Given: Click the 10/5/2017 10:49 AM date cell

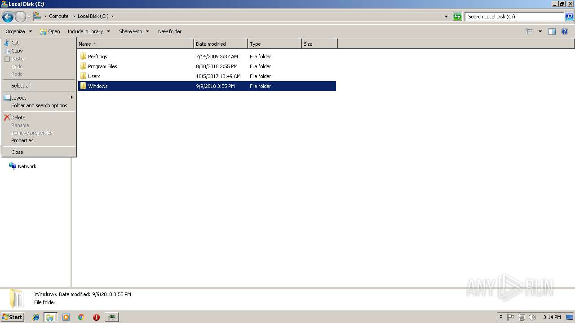Looking at the screenshot, I should [218, 76].
